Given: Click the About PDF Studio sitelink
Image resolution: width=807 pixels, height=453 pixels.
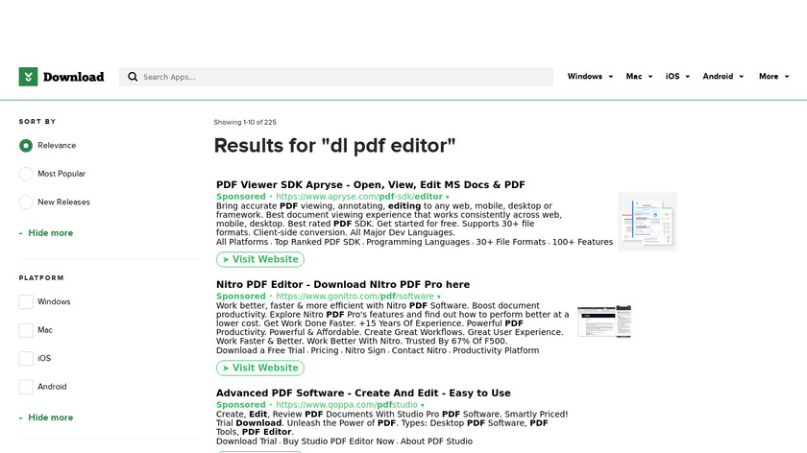Looking at the screenshot, I should pos(436,441).
